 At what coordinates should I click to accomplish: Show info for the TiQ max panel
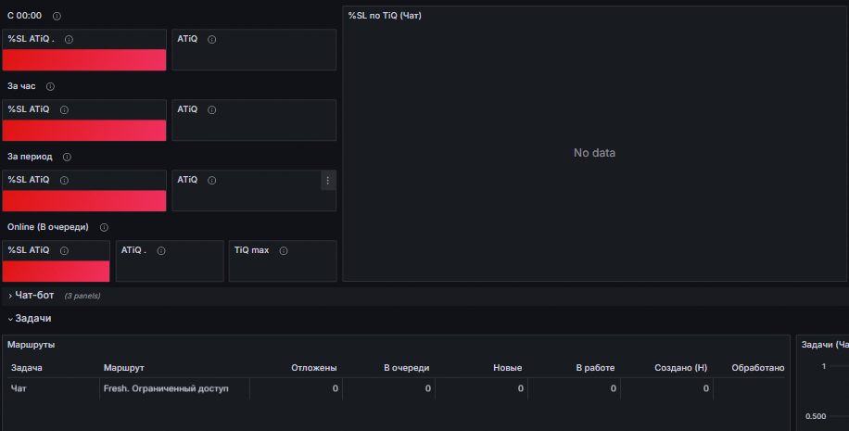284,250
